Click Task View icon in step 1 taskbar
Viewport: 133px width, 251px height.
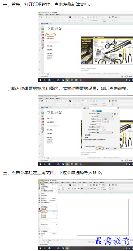(x=45, y=80)
